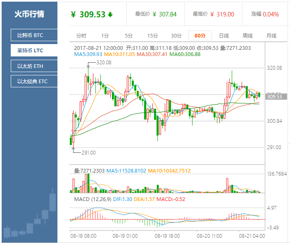Click the 4.97 MACD axis label
This screenshot has height=243, width=290.
coord(272,208)
